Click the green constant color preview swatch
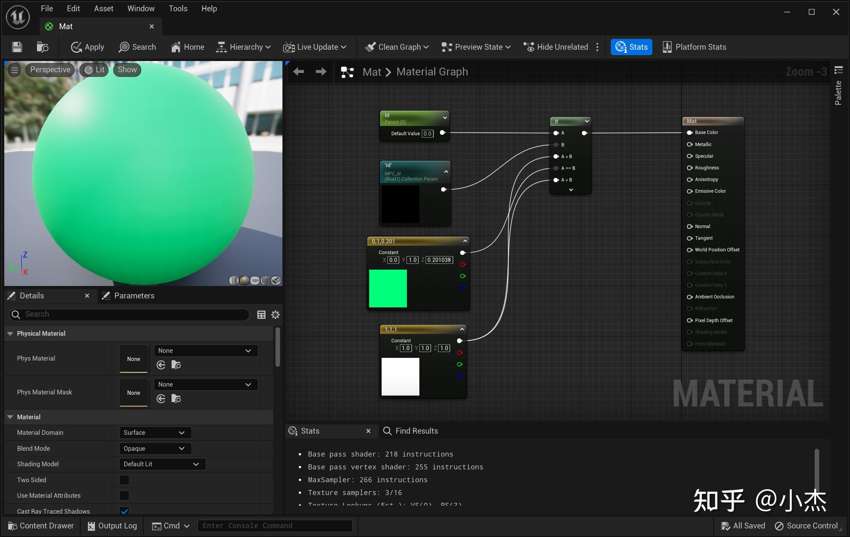 coord(388,288)
